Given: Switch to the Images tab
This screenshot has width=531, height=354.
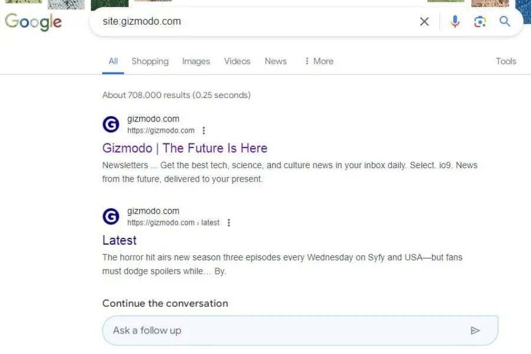Looking at the screenshot, I should (196, 61).
